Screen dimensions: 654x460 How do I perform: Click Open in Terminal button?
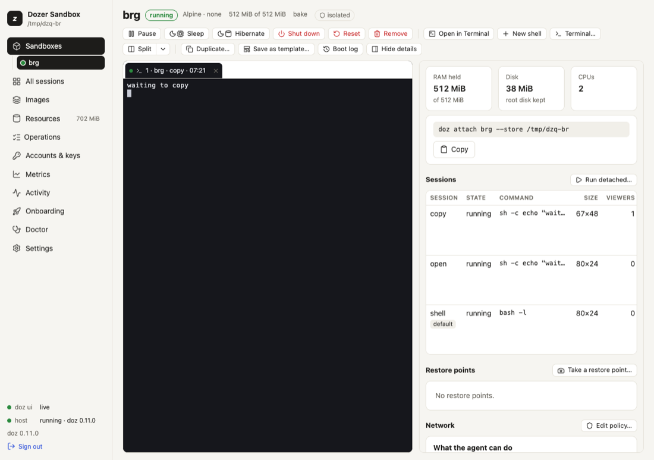pyautogui.click(x=459, y=33)
